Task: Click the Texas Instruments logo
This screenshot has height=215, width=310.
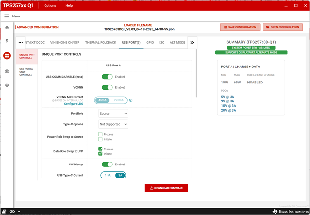Action: click(291, 212)
